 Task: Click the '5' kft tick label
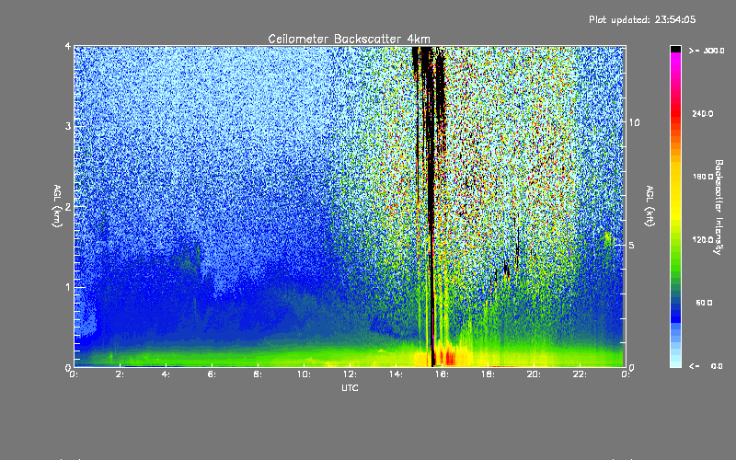(631, 245)
